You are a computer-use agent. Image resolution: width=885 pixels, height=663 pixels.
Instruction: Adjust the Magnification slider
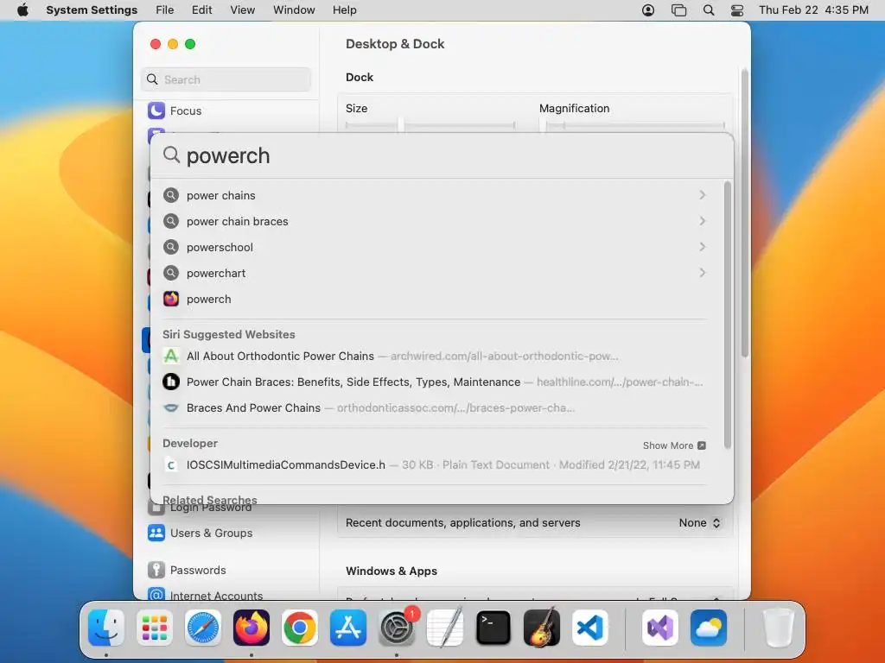pos(543,124)
